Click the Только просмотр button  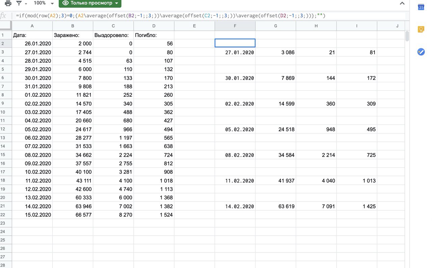coord(90,3)
